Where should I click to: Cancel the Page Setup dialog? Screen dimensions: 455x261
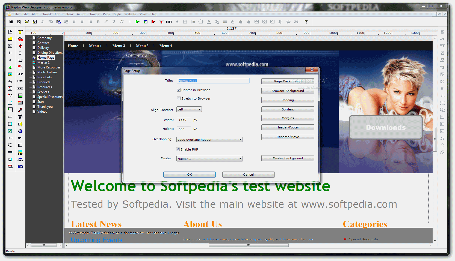click(249, 175)
